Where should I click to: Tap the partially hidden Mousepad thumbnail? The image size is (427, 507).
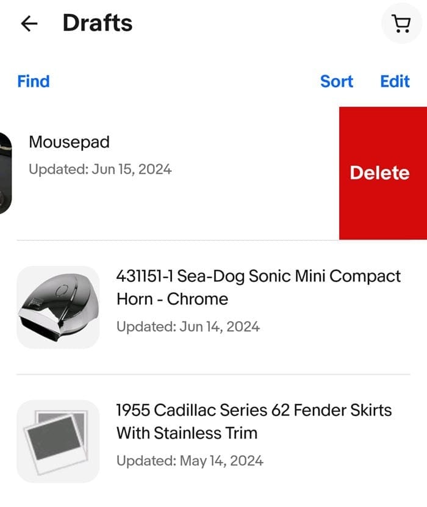coord(6,173)
